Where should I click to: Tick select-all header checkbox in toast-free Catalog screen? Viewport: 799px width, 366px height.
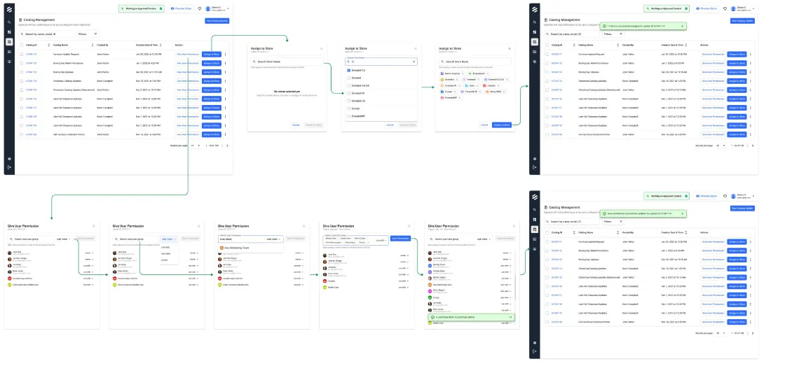(22, 45)
